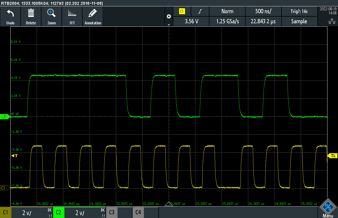Viewport: 338px width, 218px height.
Task: Open the Norm trigger mode selector
Action: click(227, 11)
